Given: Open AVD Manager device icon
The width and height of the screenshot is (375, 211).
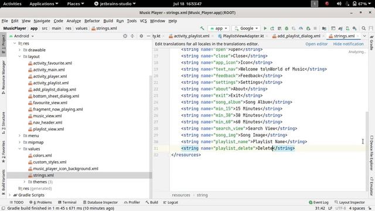Looking at the screenshot, I should (x=347, y=28).
